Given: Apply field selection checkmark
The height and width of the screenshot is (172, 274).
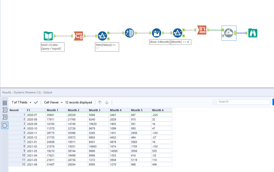Looking at the screenshot, I should pos(36,102).
